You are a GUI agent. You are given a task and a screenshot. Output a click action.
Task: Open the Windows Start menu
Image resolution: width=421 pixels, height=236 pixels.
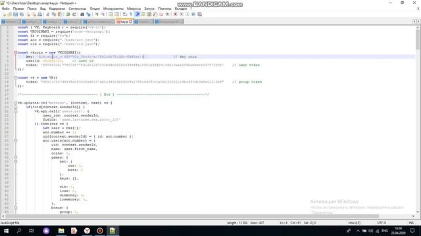click(6, 231)
